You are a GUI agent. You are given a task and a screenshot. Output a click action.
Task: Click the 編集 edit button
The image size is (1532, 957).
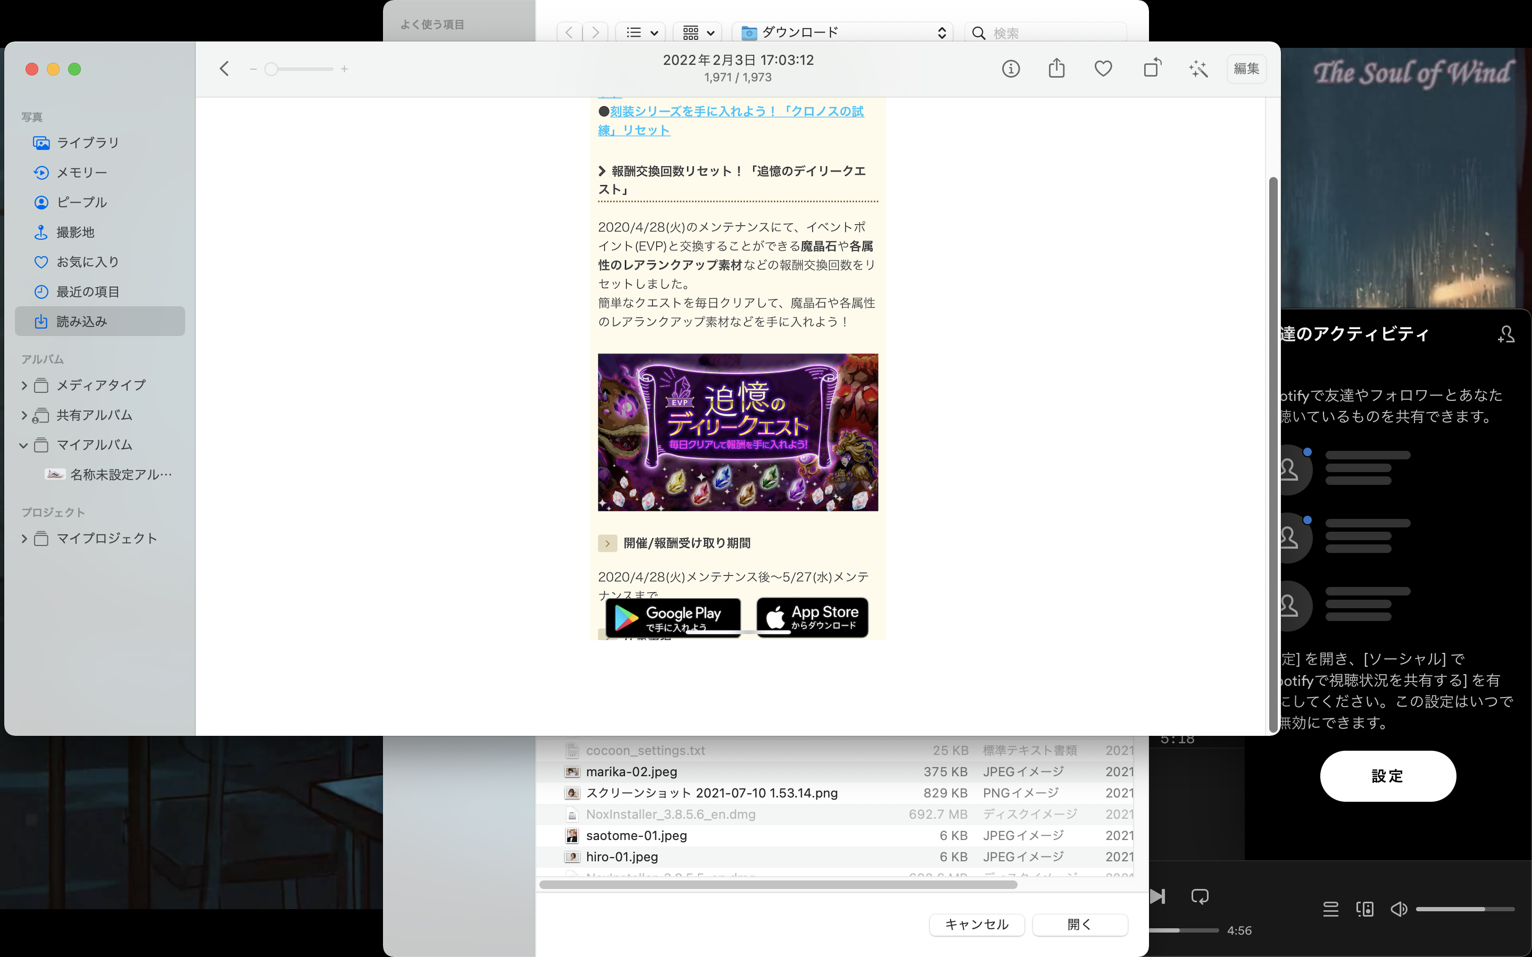[1246, 69]
